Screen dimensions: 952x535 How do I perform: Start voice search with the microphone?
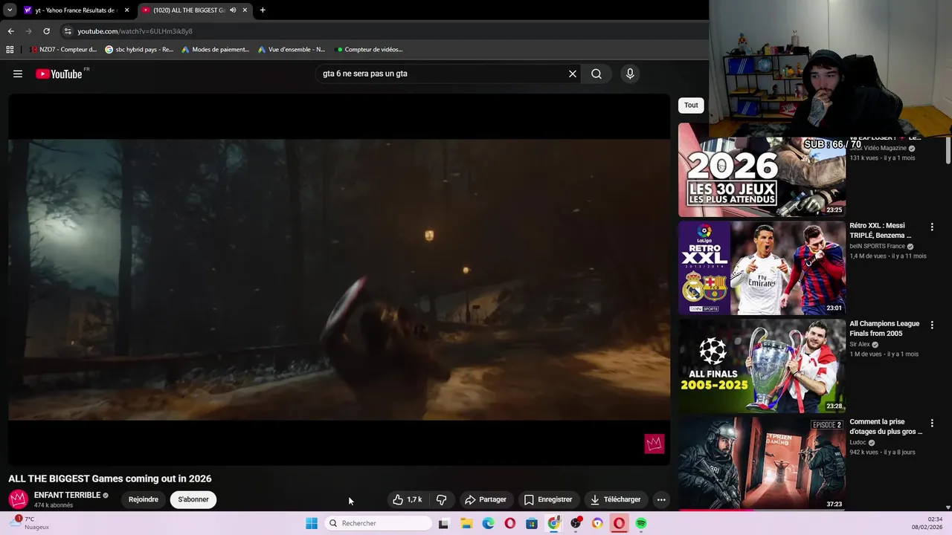click(630, 74)
